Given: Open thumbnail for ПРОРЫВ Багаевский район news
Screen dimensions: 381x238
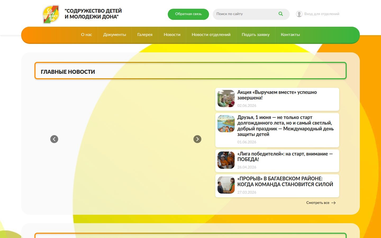Looking at the screenshot, I should click(226, 185).
